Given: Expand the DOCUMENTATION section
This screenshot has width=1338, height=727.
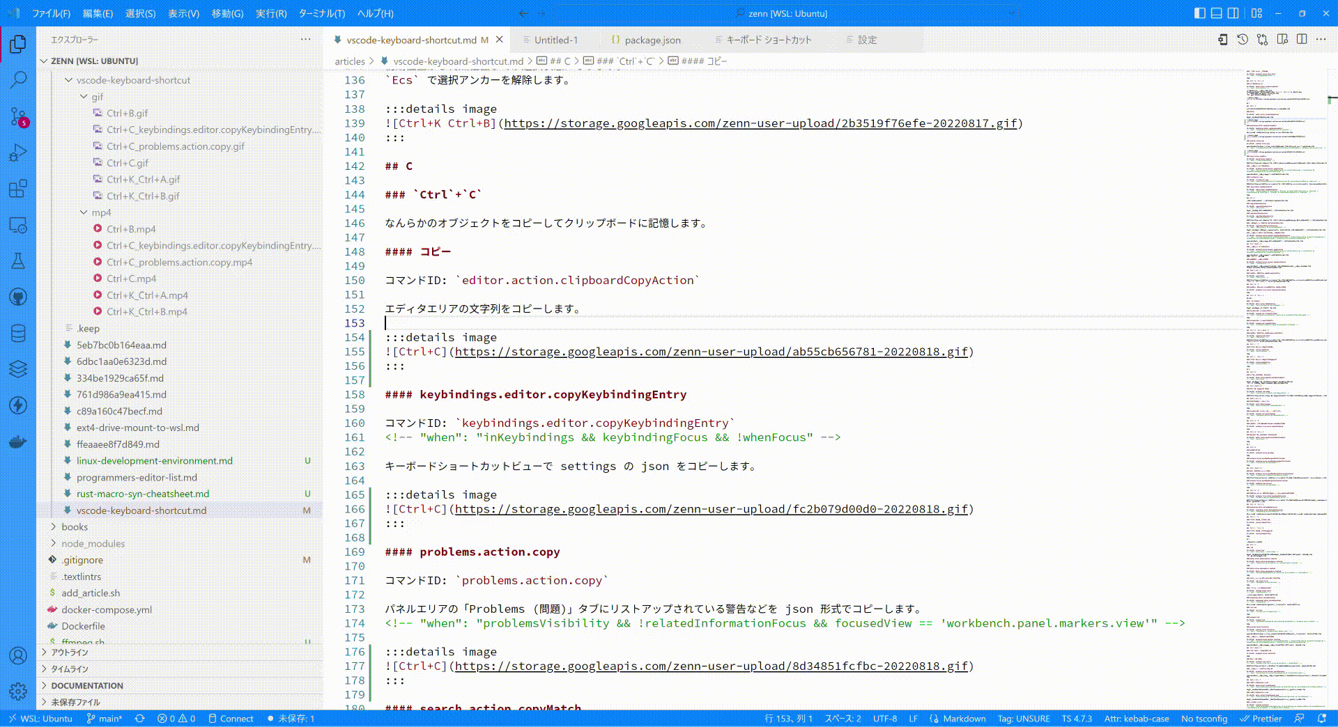Looking at the screenshot, I should pyautogui.click(x=180, y=686).
